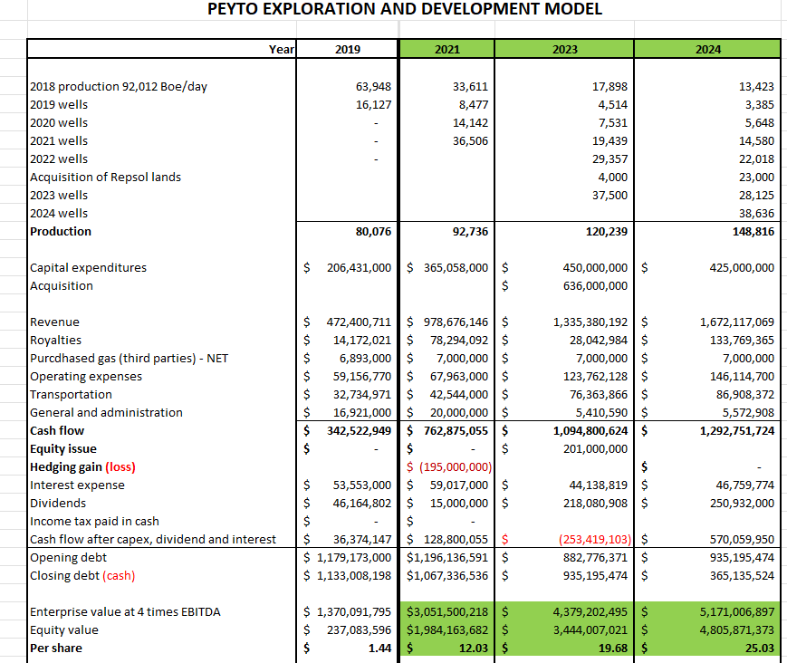Select the closing debt cell 365,135,524
The width and height of the screenshot is (787, 663).
[x=742, y=575]
